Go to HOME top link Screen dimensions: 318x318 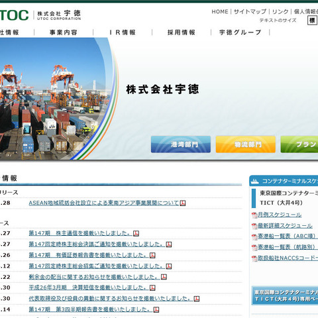220,12
